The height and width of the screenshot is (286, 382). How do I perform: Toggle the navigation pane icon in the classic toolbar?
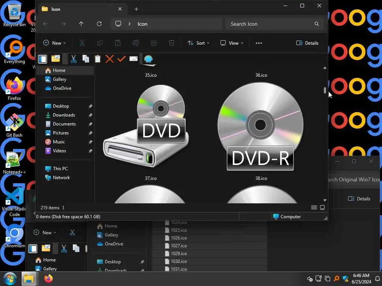43,59
